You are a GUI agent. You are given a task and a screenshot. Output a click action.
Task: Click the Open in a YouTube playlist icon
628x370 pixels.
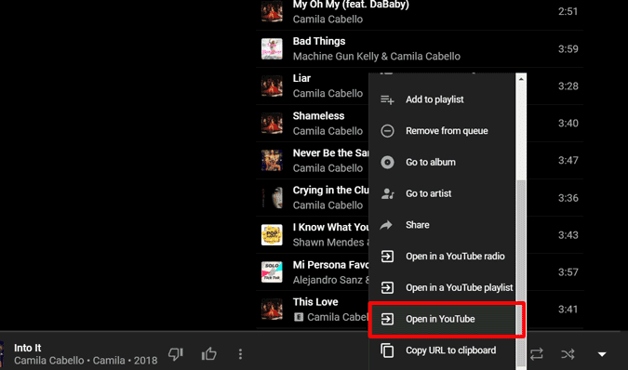(387, 287)
